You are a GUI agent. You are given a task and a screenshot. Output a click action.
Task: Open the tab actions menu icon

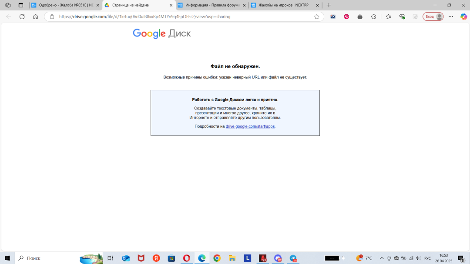click(21, 5)
